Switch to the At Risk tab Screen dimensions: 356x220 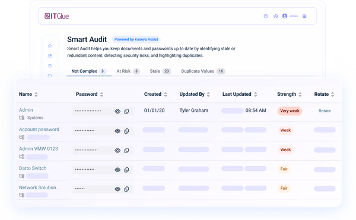coord(128,71)
